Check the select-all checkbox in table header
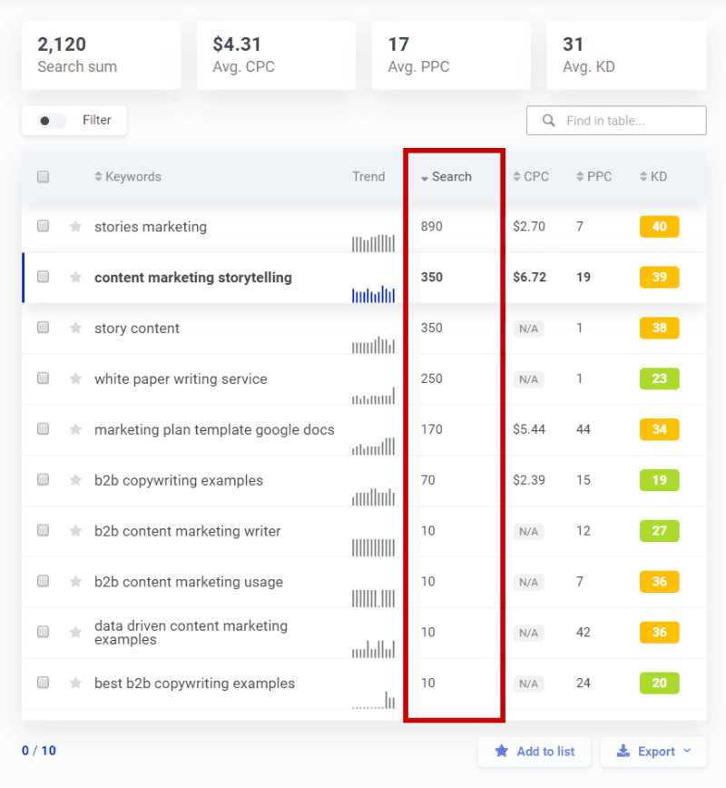Viewport: 726px width, 788px height. tap(43, 177)
